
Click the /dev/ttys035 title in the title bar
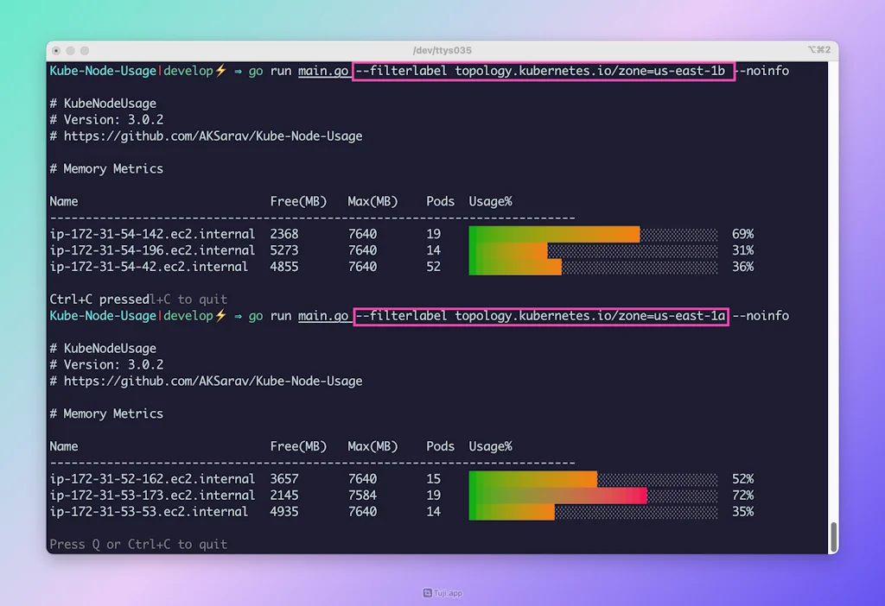coord(443,50)
